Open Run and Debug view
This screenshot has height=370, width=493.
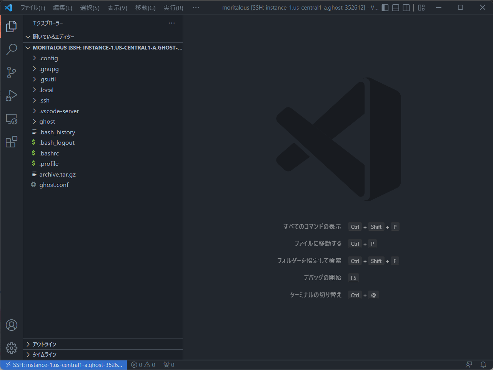tap(12, 96)
